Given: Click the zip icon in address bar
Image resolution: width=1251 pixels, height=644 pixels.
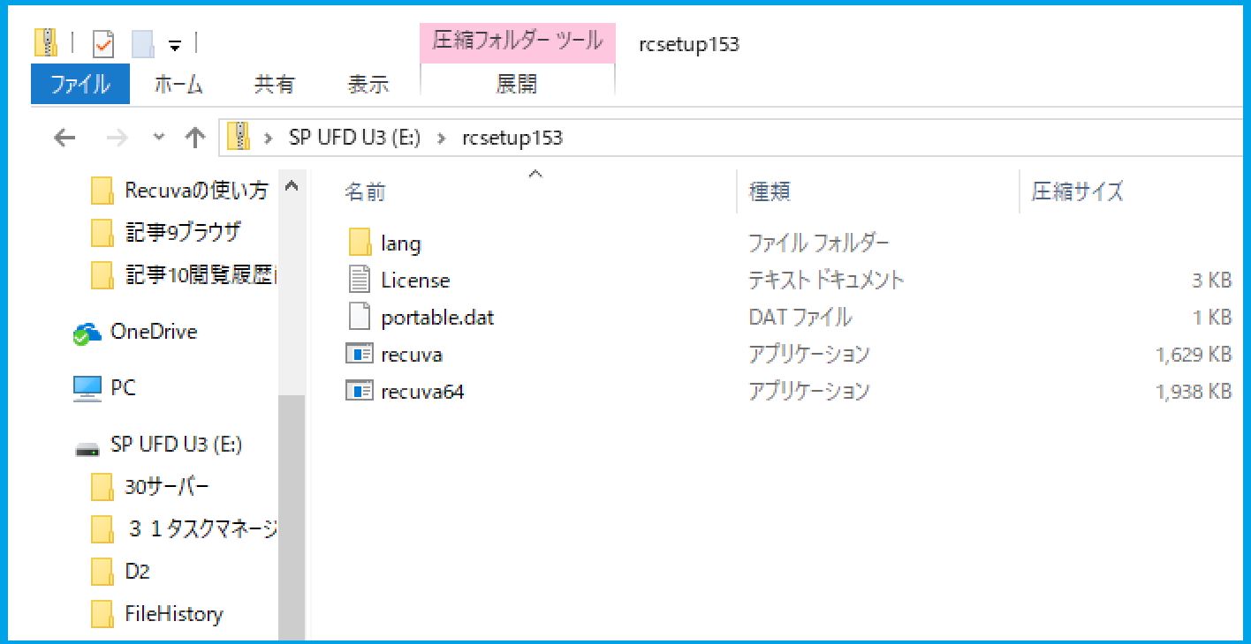Looking at the screenshot, I should (x=239, y=137).
